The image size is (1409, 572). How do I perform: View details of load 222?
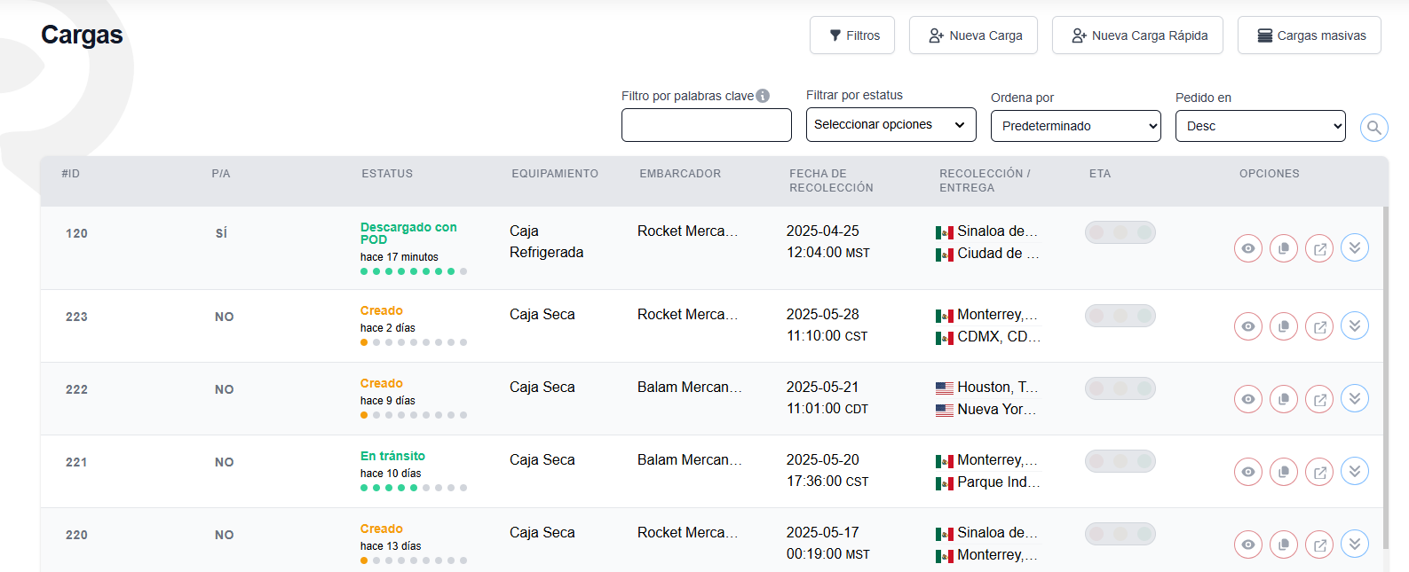coord(1248,399)
